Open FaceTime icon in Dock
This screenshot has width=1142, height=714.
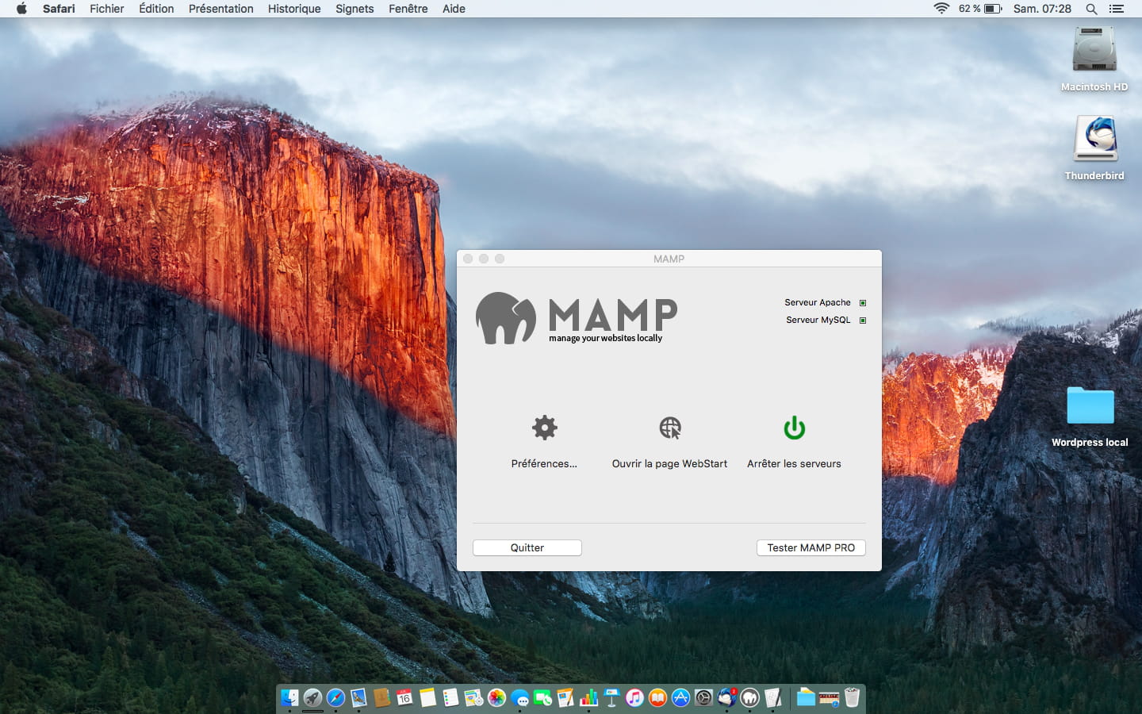tap(543, 698)
